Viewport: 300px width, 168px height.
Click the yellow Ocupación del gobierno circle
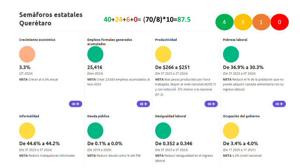pyautogui.click(x=231, y=131)
